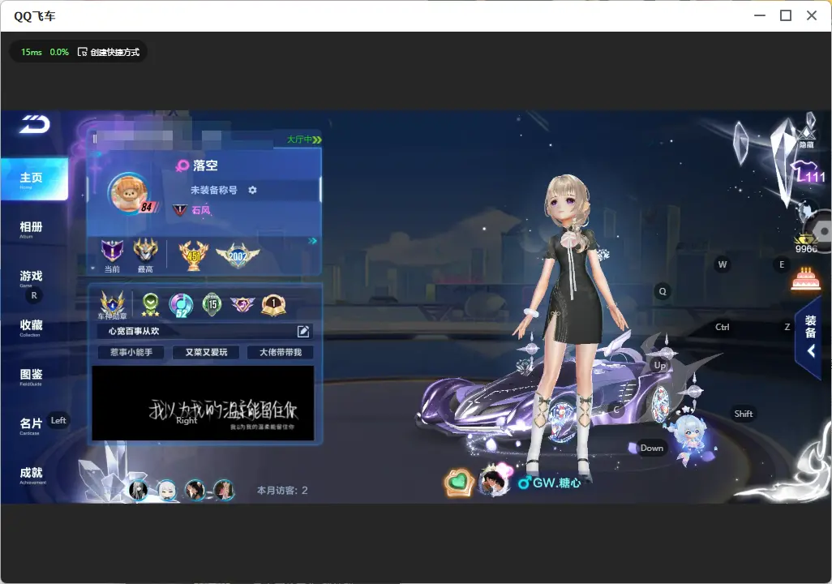Switch to the 相册 Album tab
Viewport: 832px width, 584px height.
point(31,229)
